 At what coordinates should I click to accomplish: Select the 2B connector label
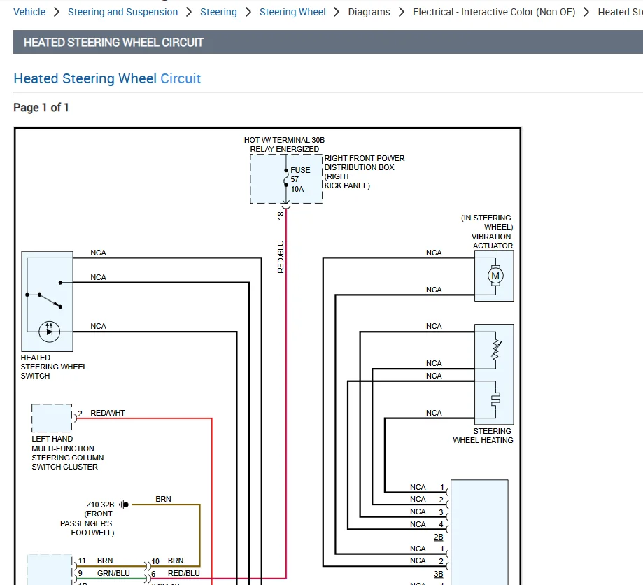coord(439,537)
